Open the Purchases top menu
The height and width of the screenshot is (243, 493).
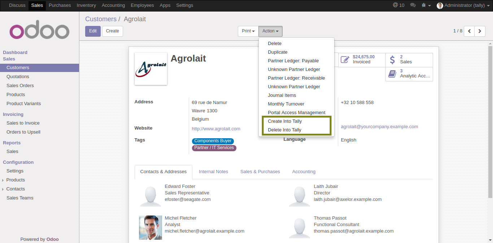click(x=60, y=5)
